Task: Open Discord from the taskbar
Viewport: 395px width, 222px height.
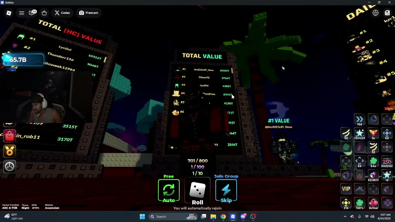Action: (243, 216)
